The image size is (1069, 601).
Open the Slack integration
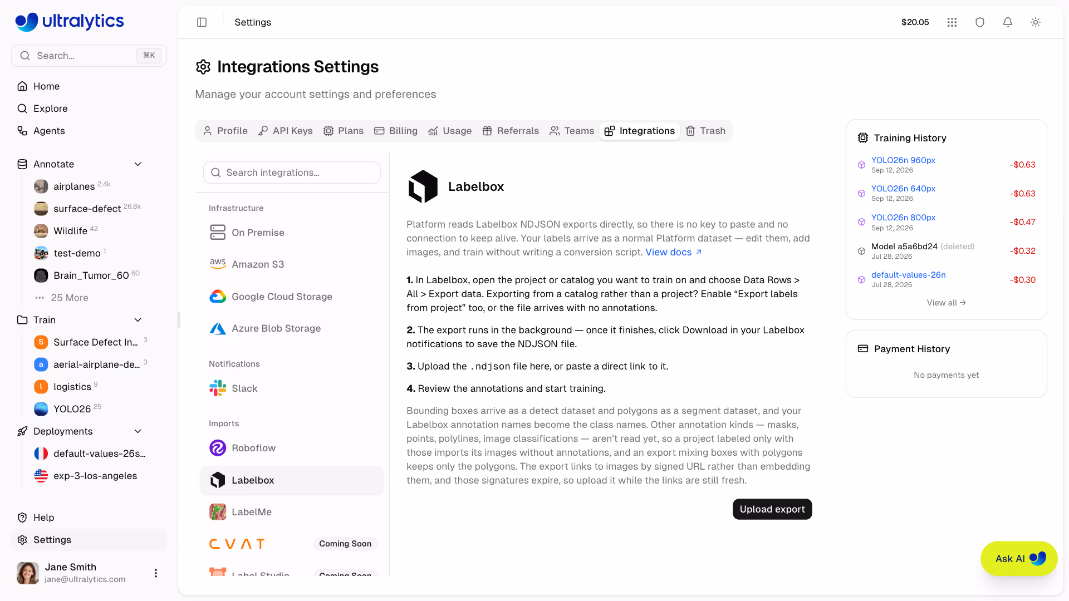[292, 388]
